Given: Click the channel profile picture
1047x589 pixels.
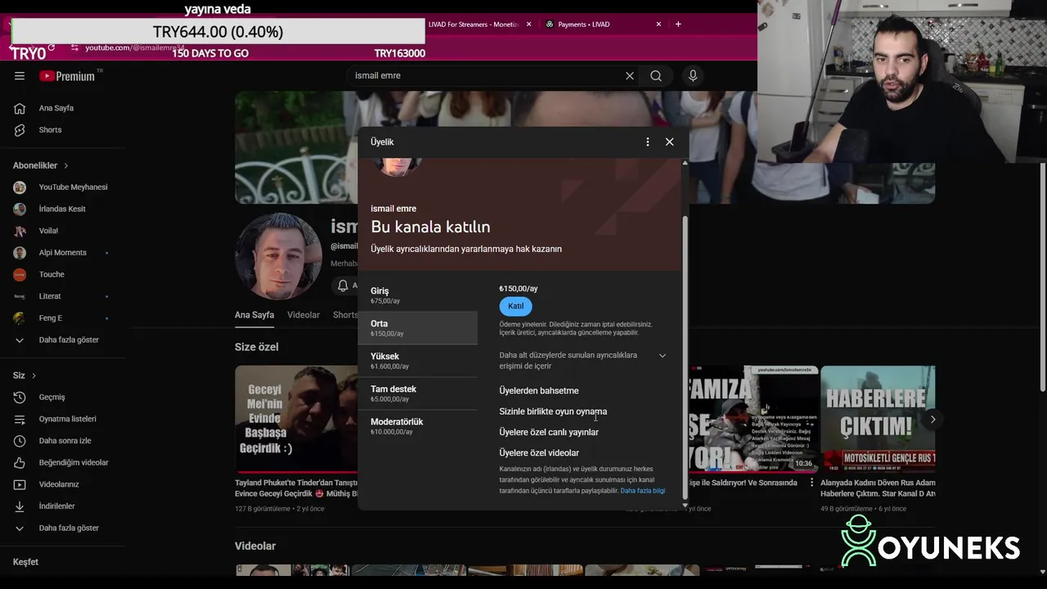Looking at the screenshot, I should point(278,257).
